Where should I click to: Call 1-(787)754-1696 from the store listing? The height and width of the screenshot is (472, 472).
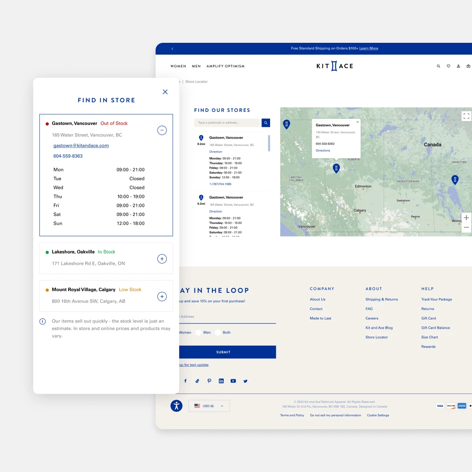(x=220, y=184)
